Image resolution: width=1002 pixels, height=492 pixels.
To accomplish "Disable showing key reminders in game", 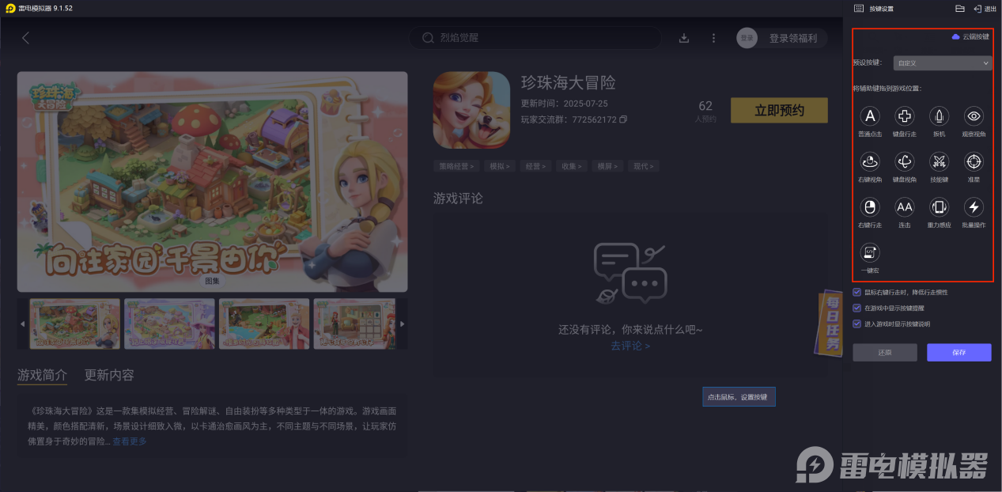I will (x=856, y=307).
